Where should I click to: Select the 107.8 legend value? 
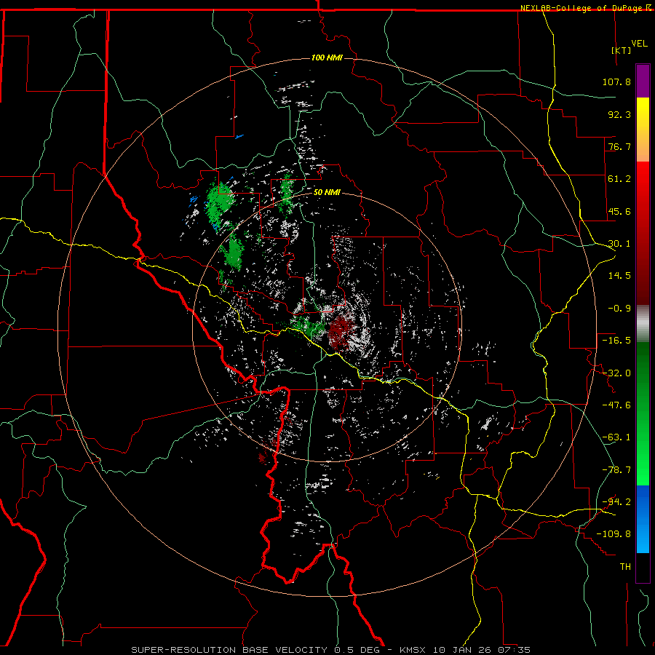pyautogui.click(x=616, y=82)
